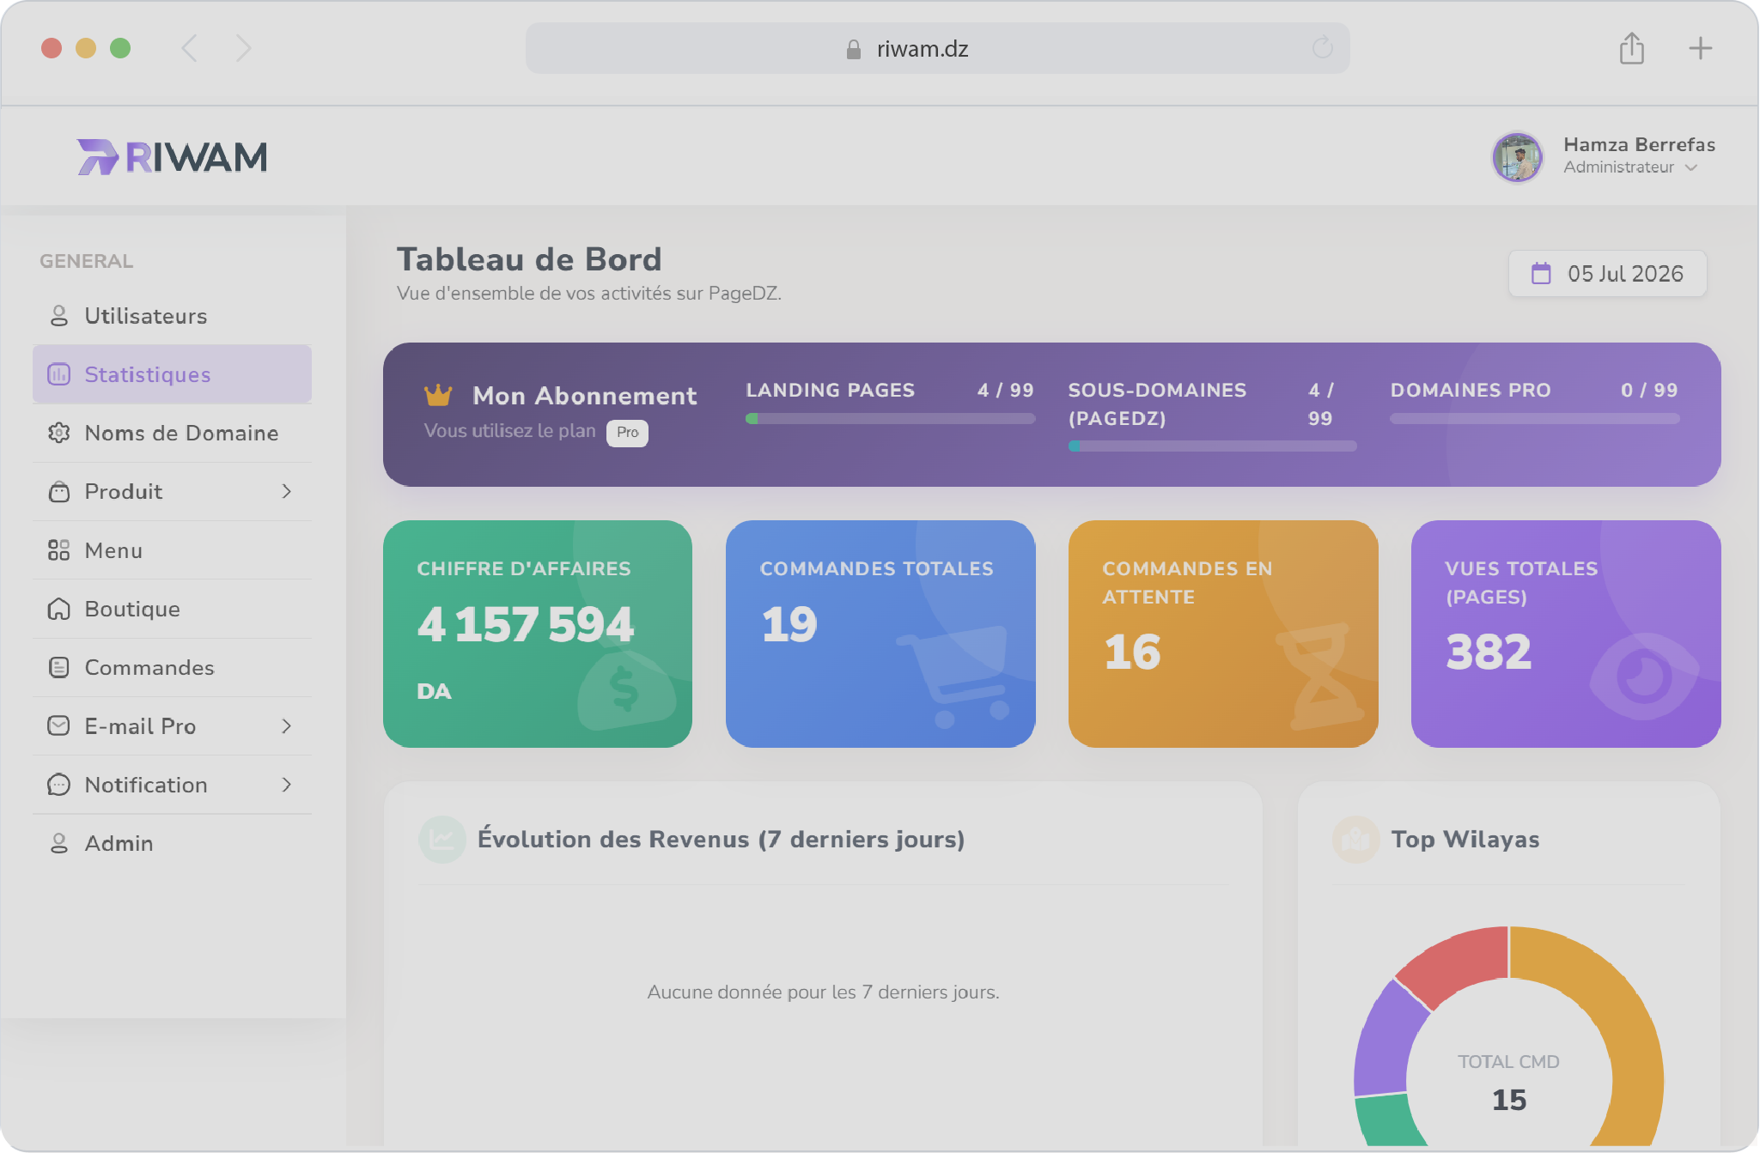Reload the page with the refresh icon
The width and height of the screenshot is (1760, 1153).
(1323, 48)
